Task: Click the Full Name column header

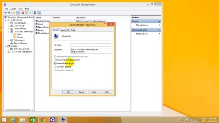Action: click(x=56, y=17)
